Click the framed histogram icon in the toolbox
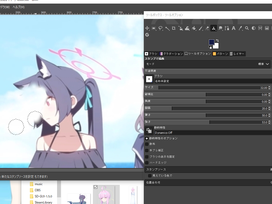 (267, 28)
